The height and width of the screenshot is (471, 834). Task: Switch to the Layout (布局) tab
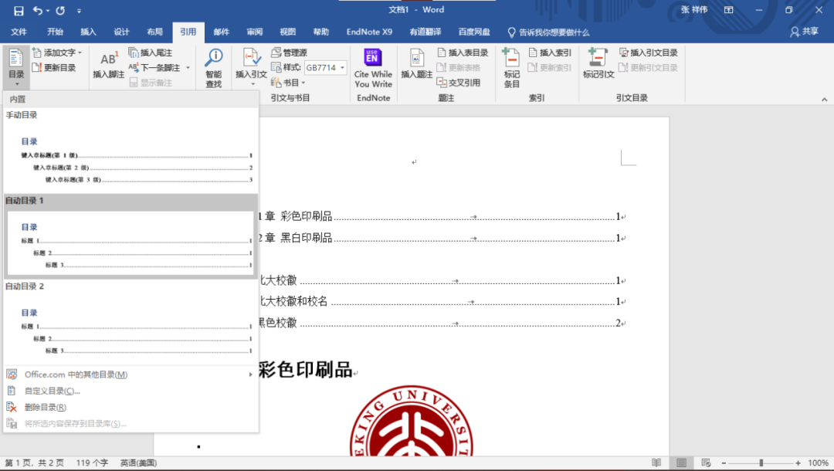(x=154, y=32)
